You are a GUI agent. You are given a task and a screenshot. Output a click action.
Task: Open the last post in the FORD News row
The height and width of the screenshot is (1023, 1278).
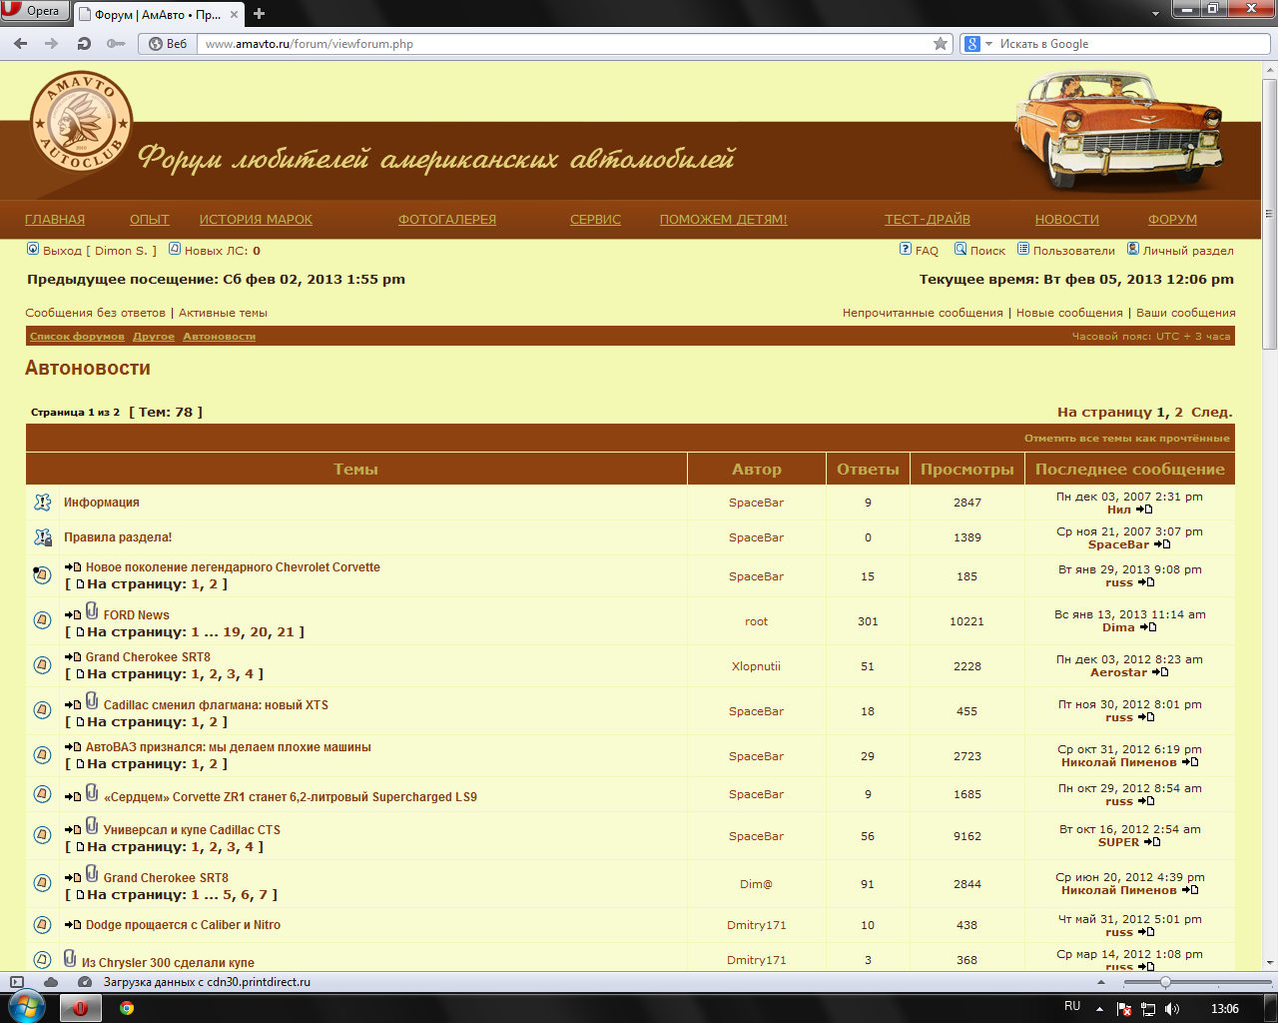(1147, 628)
